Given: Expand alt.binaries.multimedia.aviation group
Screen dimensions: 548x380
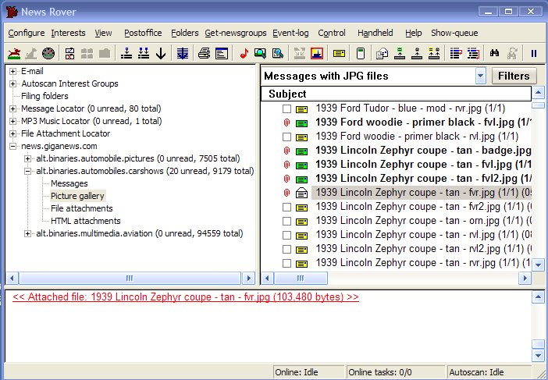Looking at the screenshot, I should tap(27, 233).
